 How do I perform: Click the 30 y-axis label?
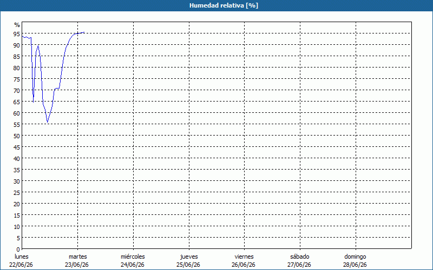click(x=17, y=181)
